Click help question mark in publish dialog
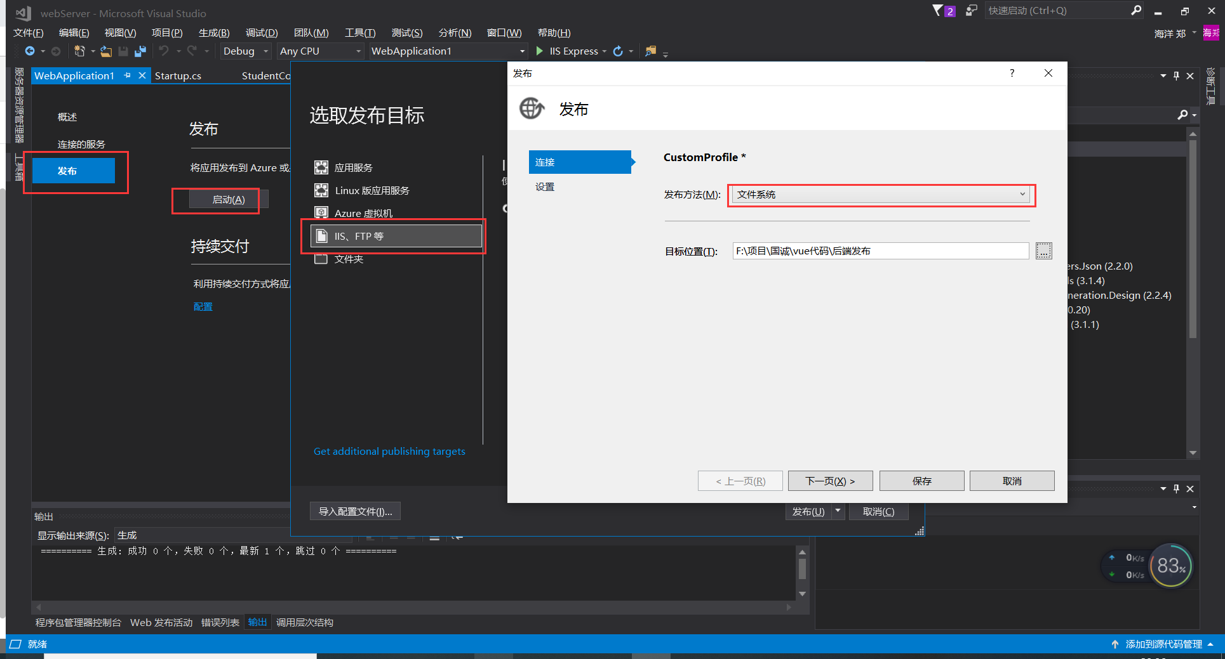The width and height of the screenshot is (1225, 659). pos(1012,74)
